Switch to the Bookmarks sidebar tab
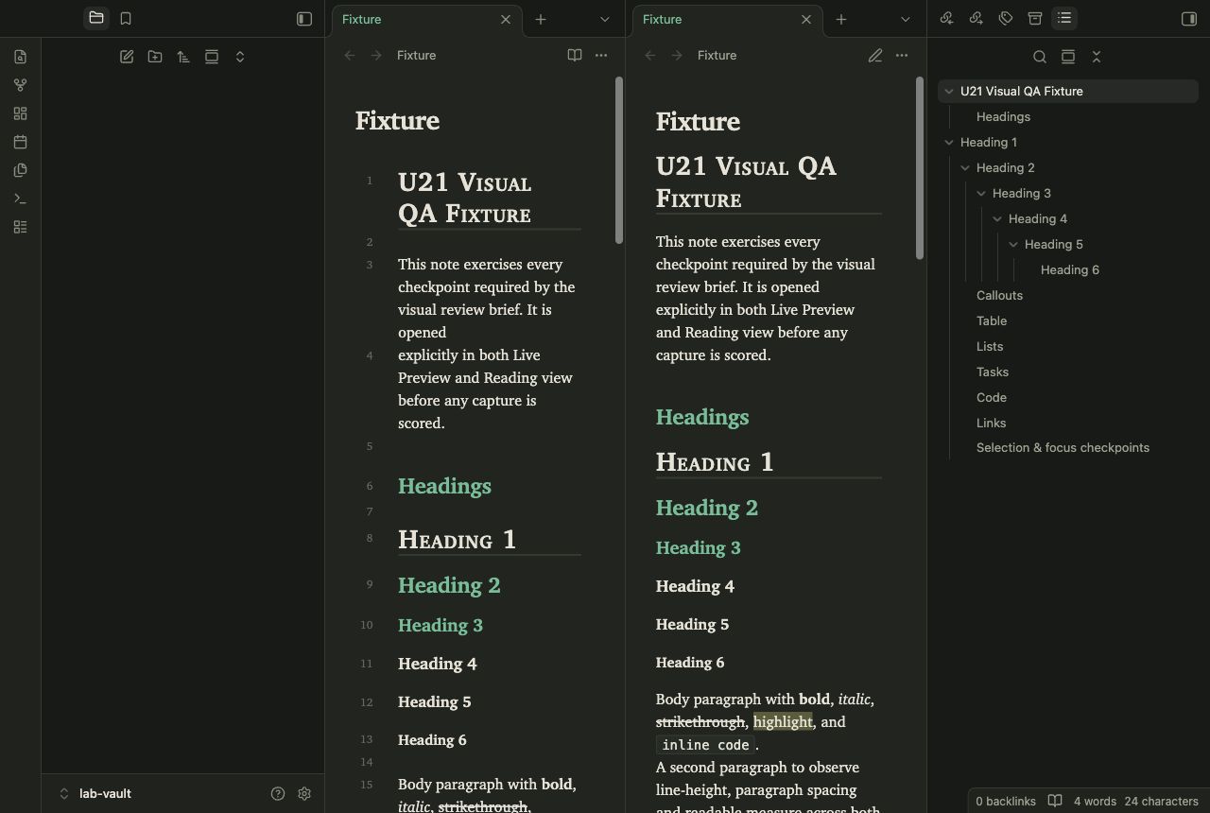1210x813 pixels. (x=126, y=18)
